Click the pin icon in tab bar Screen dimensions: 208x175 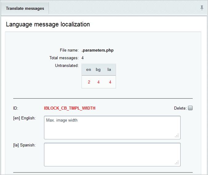(x=202, y=8)
